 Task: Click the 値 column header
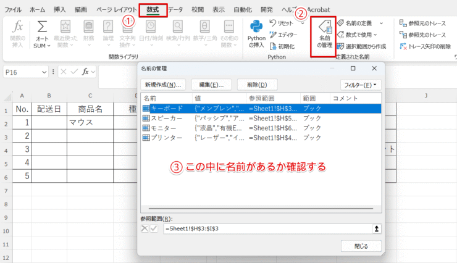click(x=219, y=98)
